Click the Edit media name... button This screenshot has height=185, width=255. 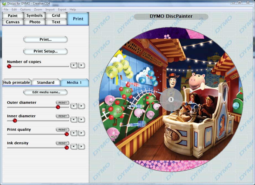click(45, 92)
